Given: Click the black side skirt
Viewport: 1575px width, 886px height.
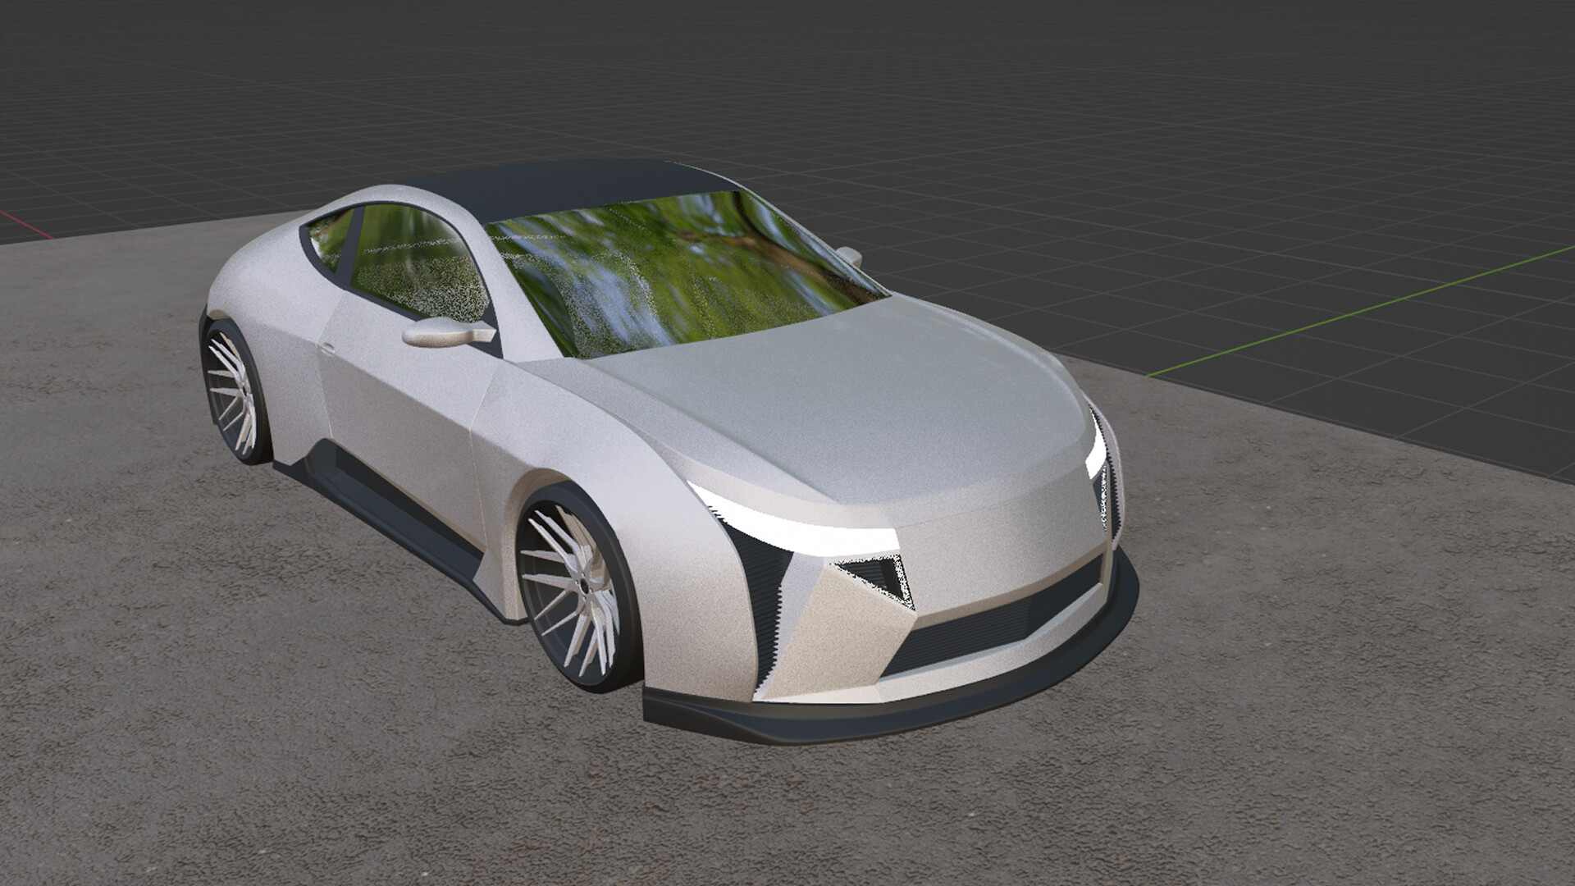Looking at the screenshot, I should pyautogui.click(x=394, y=509).
